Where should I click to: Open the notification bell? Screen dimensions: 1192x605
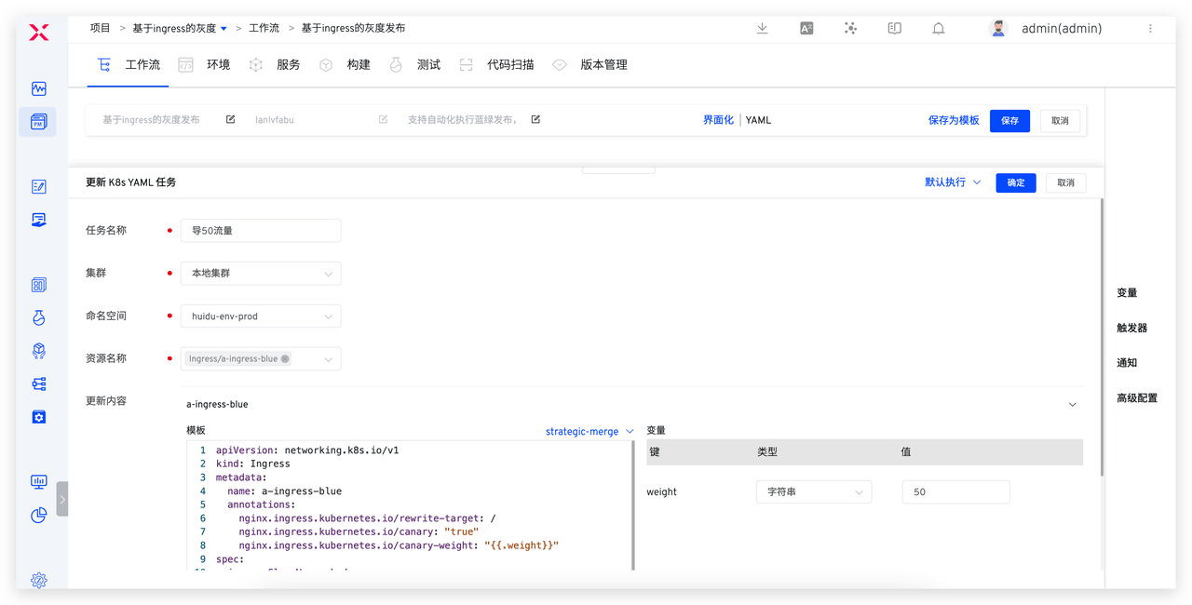point(939,29)
